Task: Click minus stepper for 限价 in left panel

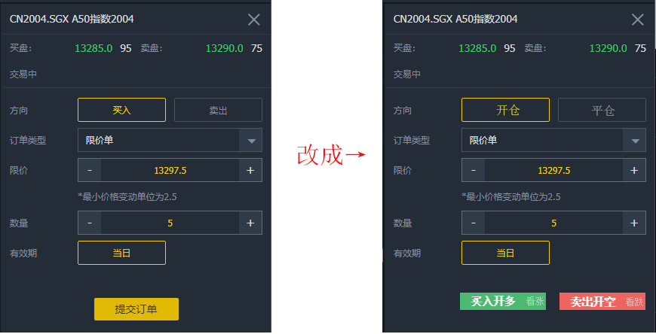Action: pos(90,170)
